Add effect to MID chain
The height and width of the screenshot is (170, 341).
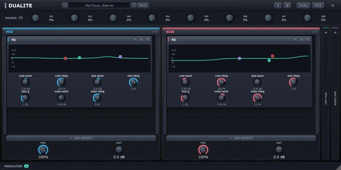click(x=81, y=138)
